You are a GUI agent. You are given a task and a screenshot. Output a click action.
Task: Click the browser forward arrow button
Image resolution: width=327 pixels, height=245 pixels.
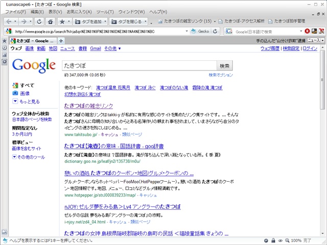click(x=24, y=21)
